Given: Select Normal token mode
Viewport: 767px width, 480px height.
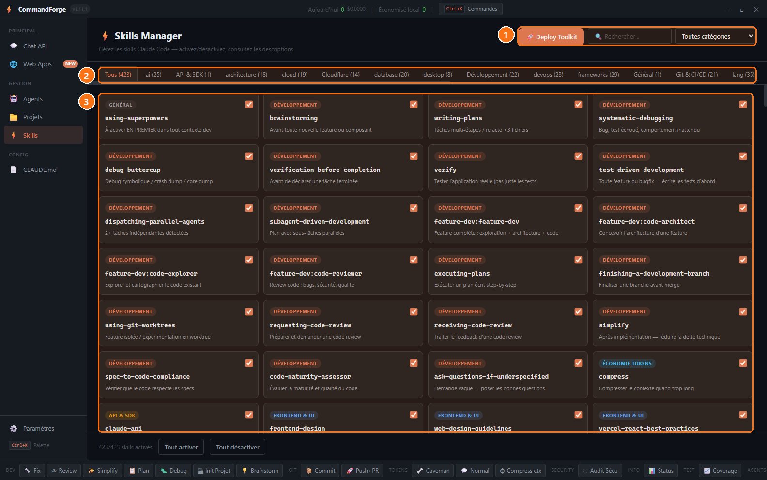Looking at the screenshot, I should (x=475, y=470).
